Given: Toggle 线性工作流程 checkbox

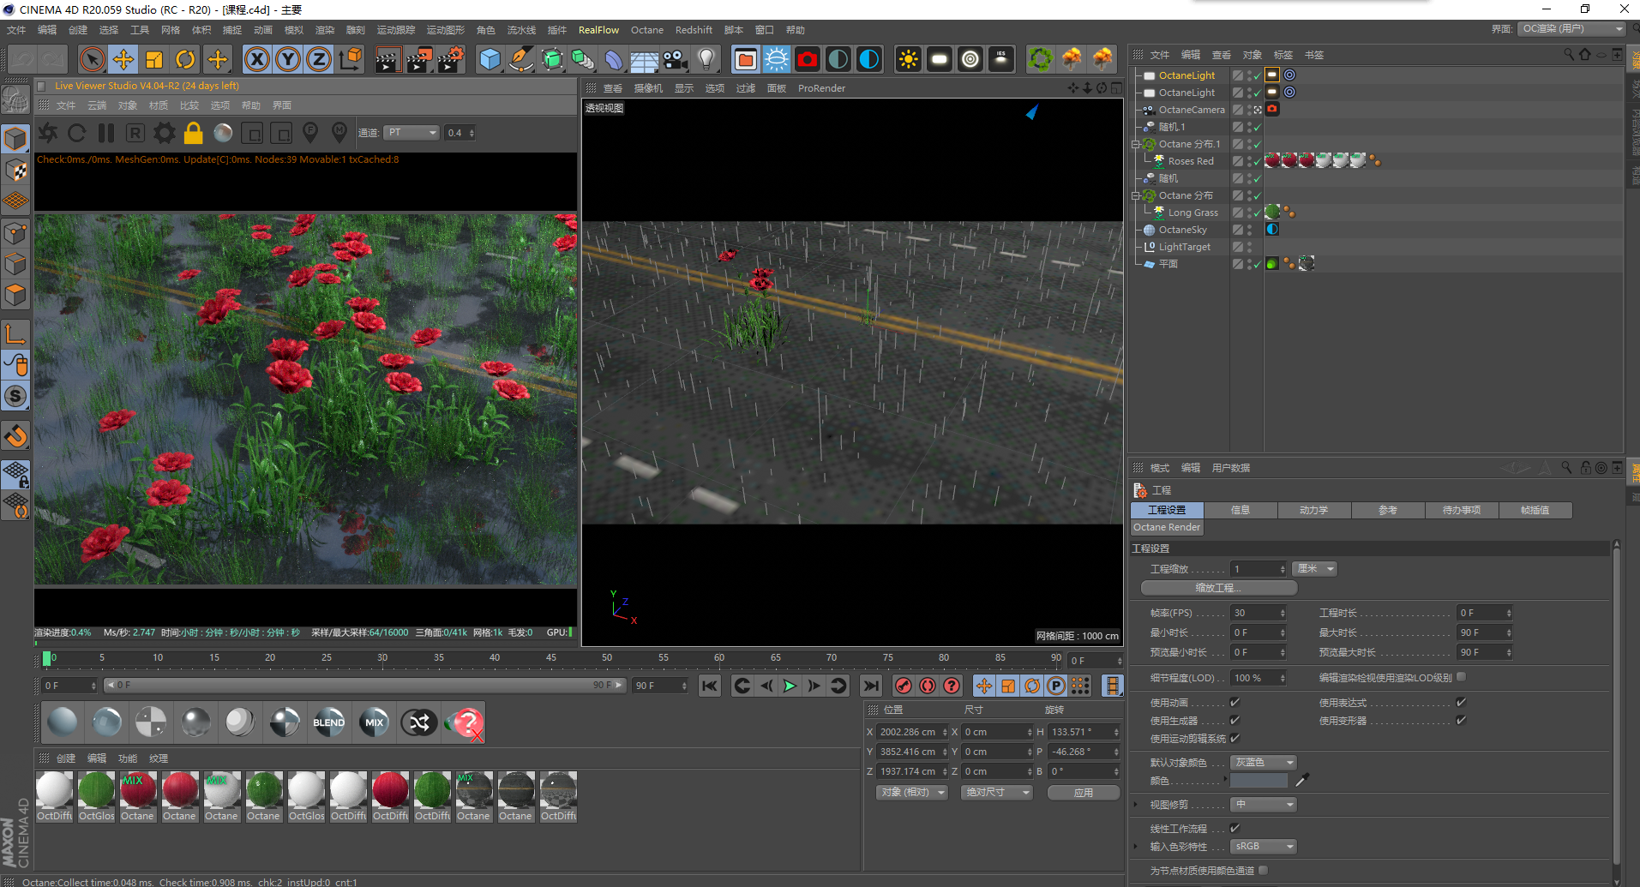Looking at the screenshot, I should (x=1235, y=828).
